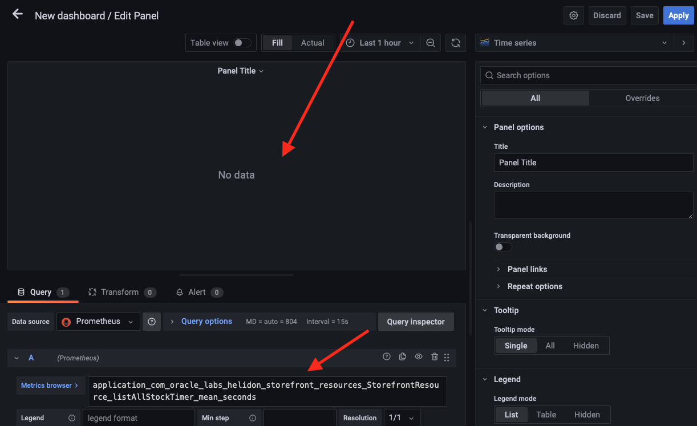The image size is (697, 426).
Task: Enable Table view switch
Action: tap(242, 43)
